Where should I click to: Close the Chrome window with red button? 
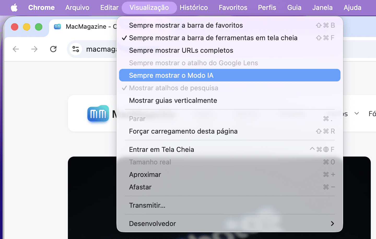(15, 27)
